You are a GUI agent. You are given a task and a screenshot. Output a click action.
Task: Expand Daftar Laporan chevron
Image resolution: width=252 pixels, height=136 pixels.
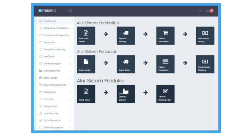coord(70,121)
